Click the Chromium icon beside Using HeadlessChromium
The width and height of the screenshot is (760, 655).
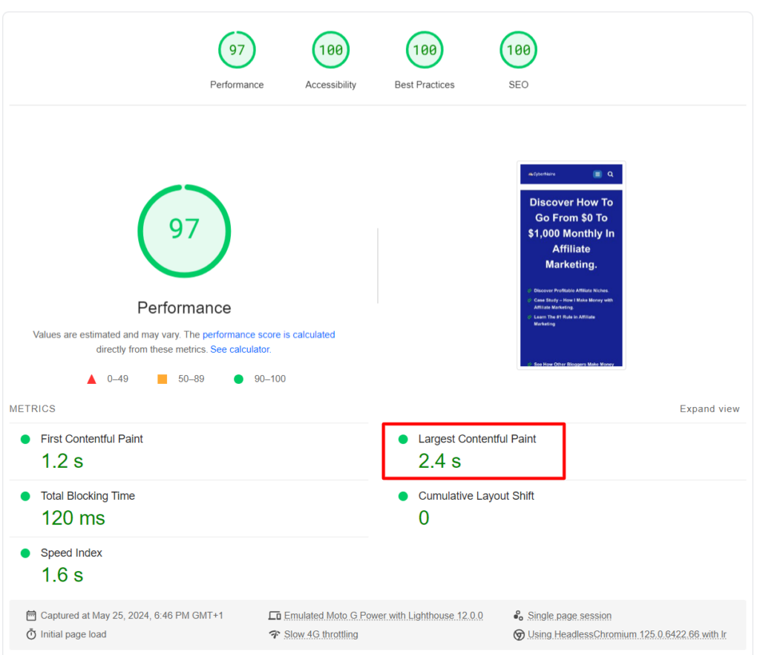point(520,634)
